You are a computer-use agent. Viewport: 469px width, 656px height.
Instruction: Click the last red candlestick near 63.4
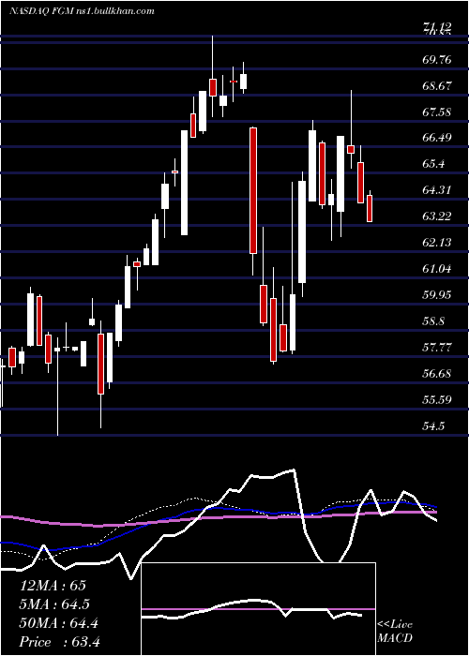(x=370, y=208)
